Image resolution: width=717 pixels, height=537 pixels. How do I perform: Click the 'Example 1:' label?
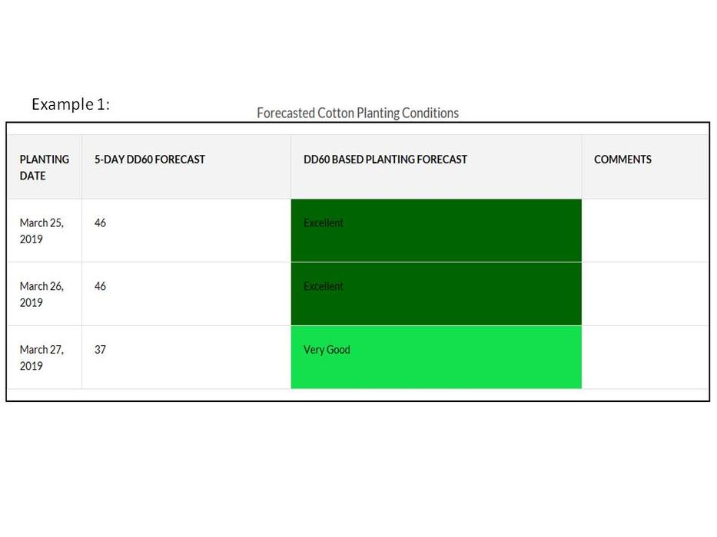click(71, 104)
